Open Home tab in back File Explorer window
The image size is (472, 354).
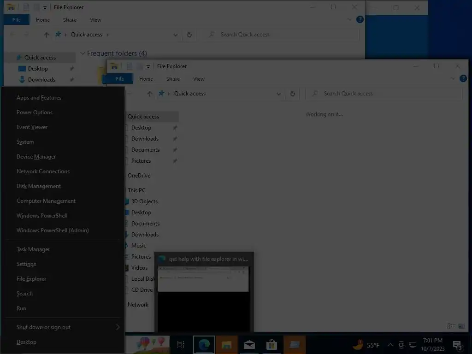(43, 20)
